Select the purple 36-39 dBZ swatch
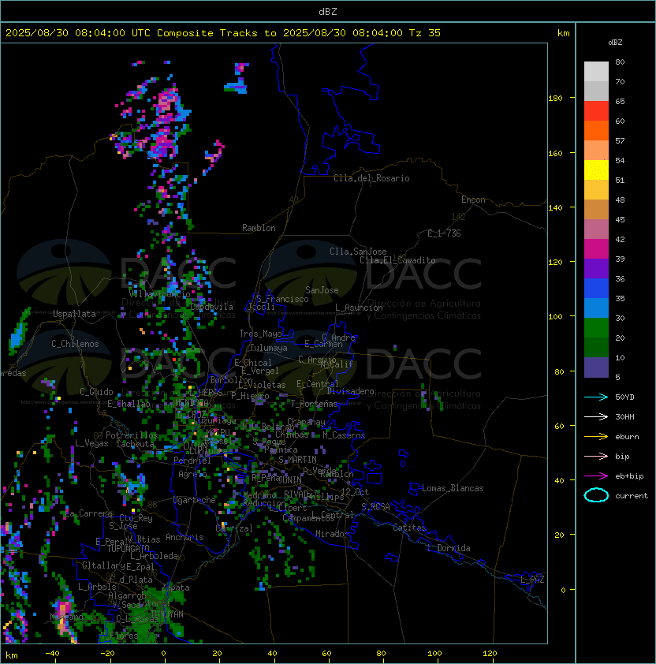The width and height of the screenshot is (656, 664). pyautogui.click(x=596, y=268)
